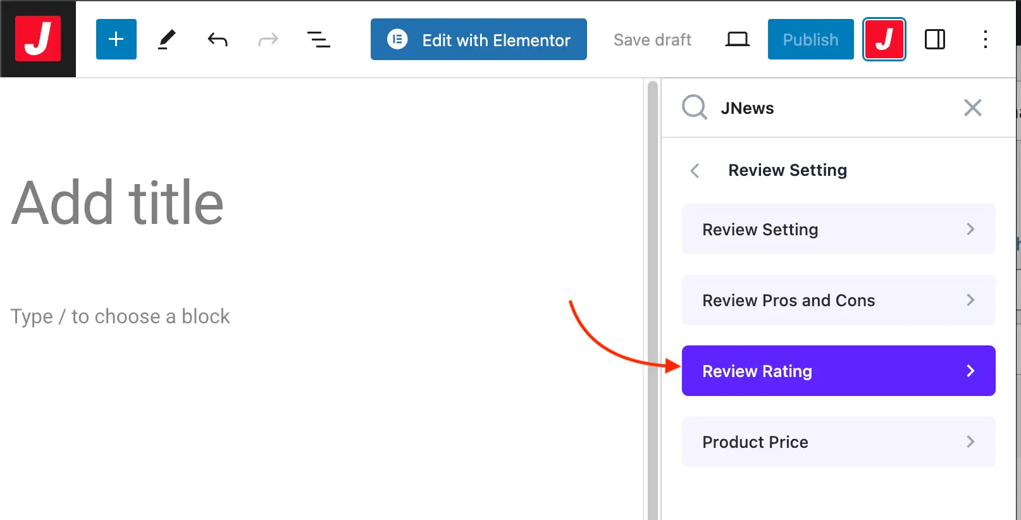Toggle the JNews sidebar panel button
Screen dimensions: 1021x520
tap(884, 39)
